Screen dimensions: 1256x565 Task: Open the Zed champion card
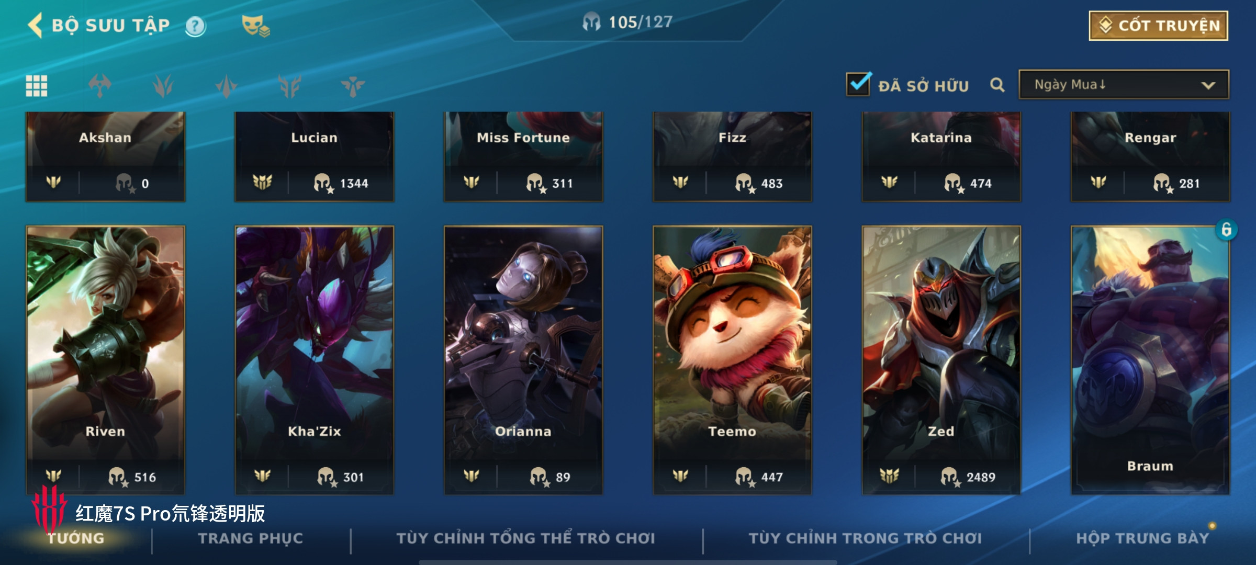[941, 360]
